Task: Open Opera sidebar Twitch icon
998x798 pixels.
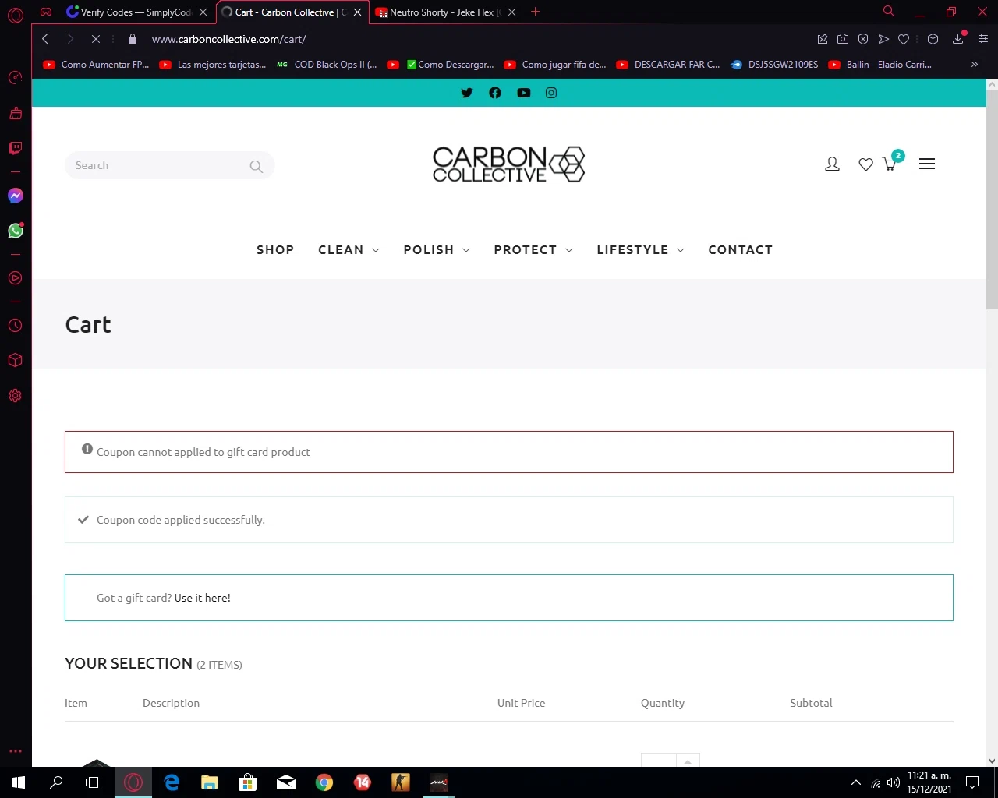Action: tap(16, 148)
